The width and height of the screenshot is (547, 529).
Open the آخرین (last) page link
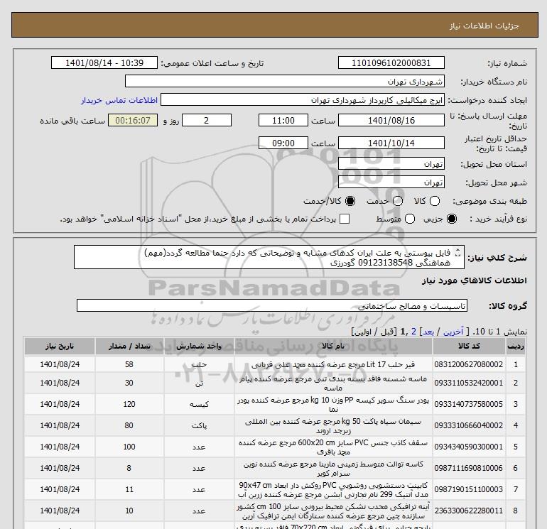[x=453, y=332]
